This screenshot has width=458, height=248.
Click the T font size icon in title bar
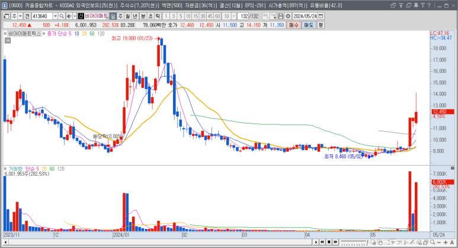pos(422,5)
